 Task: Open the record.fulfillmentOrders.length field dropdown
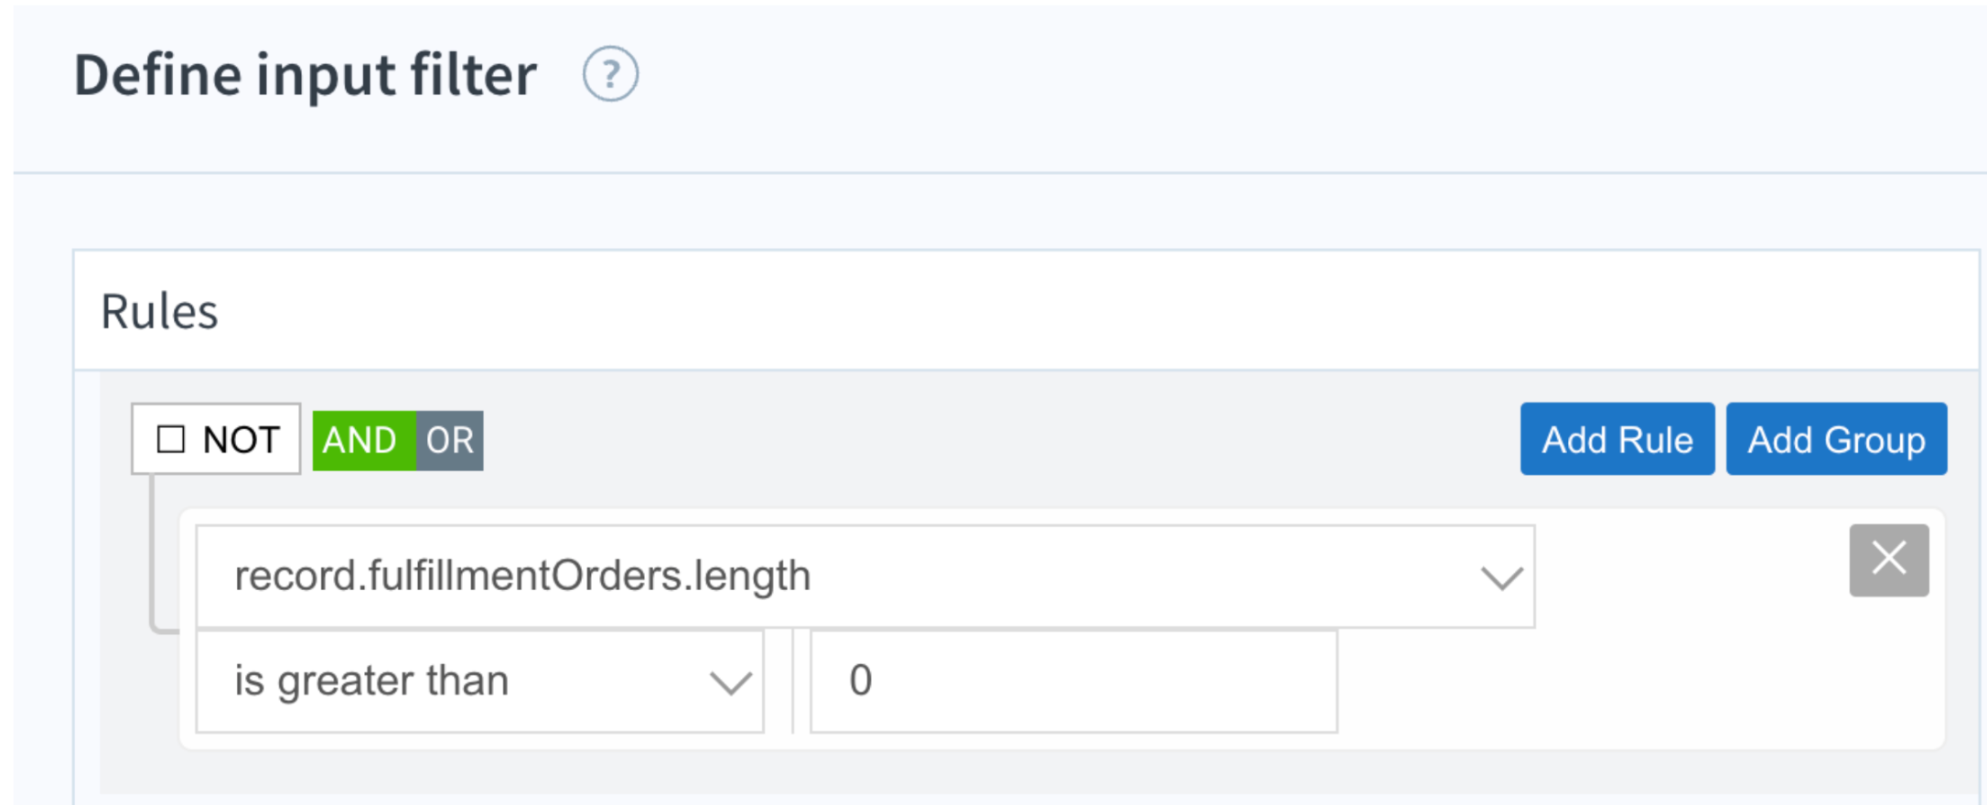[865, 576]
